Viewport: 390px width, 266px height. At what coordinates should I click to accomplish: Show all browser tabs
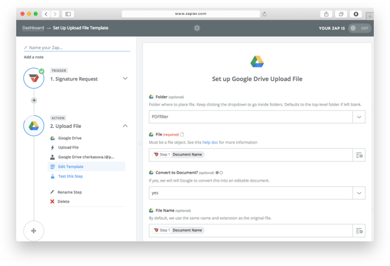pos(341,14)
